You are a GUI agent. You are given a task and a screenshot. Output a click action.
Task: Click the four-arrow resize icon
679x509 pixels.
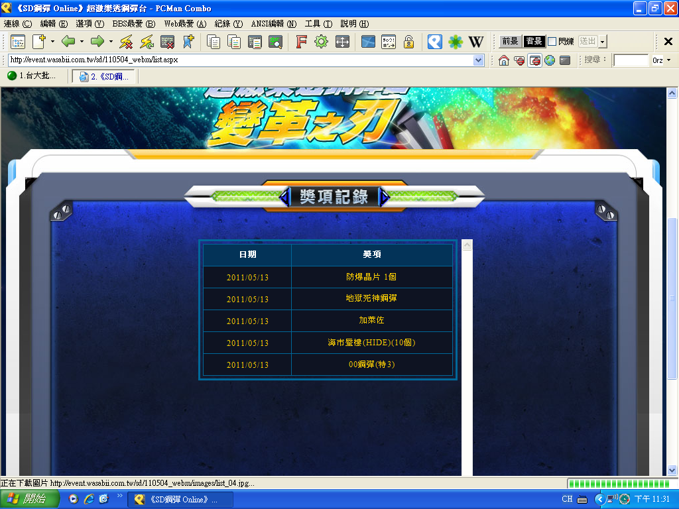pos(342,42)
